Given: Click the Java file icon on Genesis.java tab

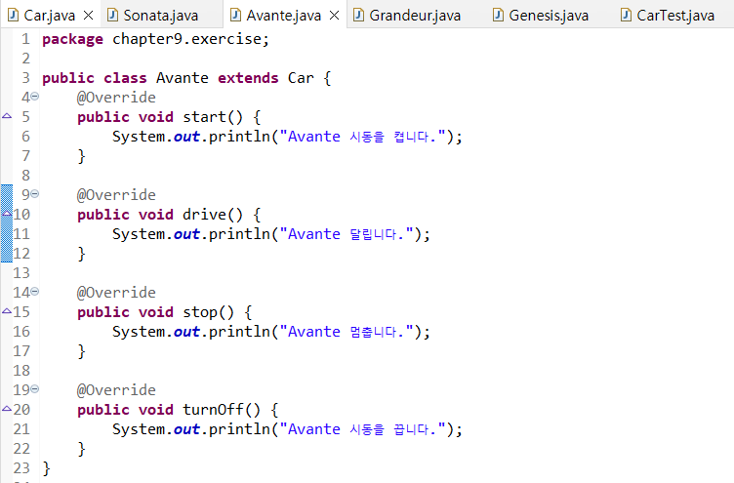Looking at the screenshot, I should pos(499,16).
